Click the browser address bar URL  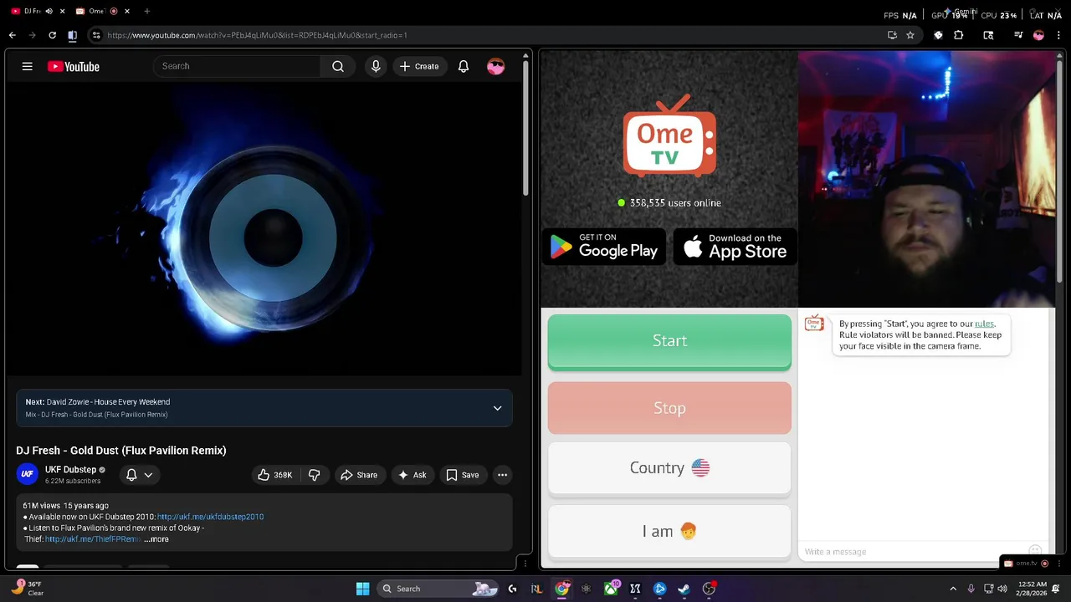[257, 35]
